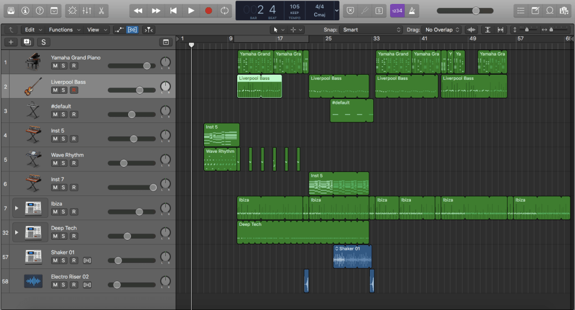Screen dimensions: 575x310
Task: Open the Loop Browser icon
Action: tap(549, 11)
